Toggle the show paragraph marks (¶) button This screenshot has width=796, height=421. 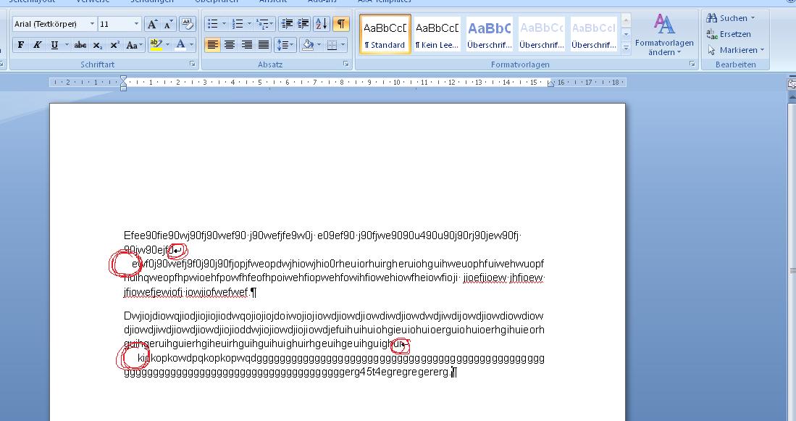(x=341, y=24)
